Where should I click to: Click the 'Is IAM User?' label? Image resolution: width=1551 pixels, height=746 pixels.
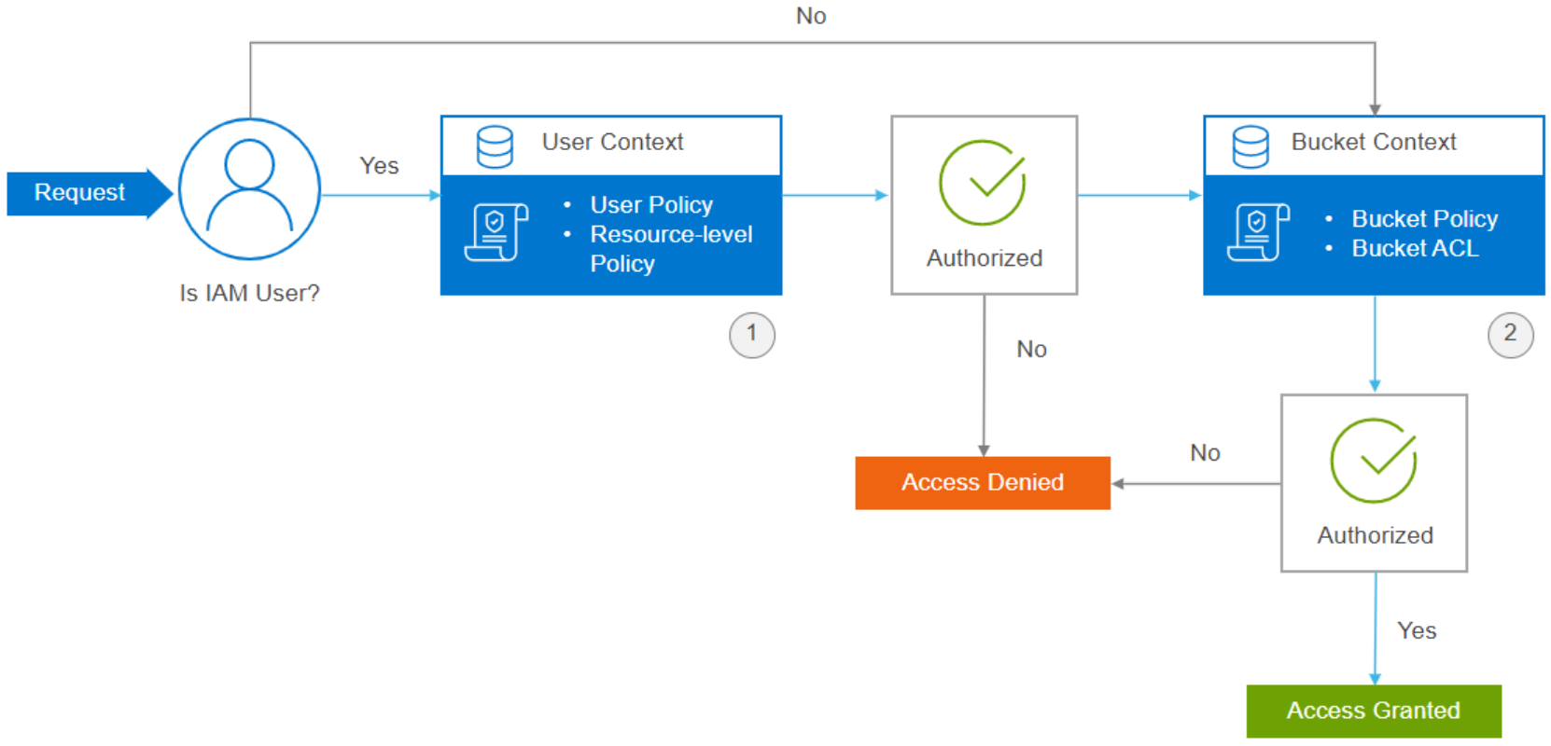pos(249,293)
